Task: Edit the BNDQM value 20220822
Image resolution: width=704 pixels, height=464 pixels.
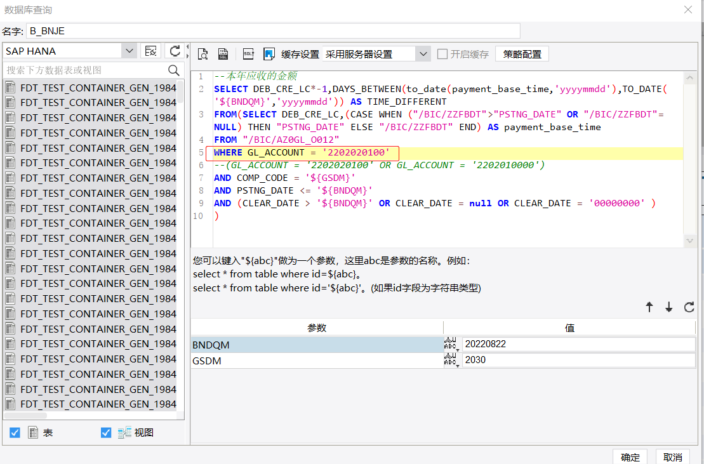Action: 579,344
